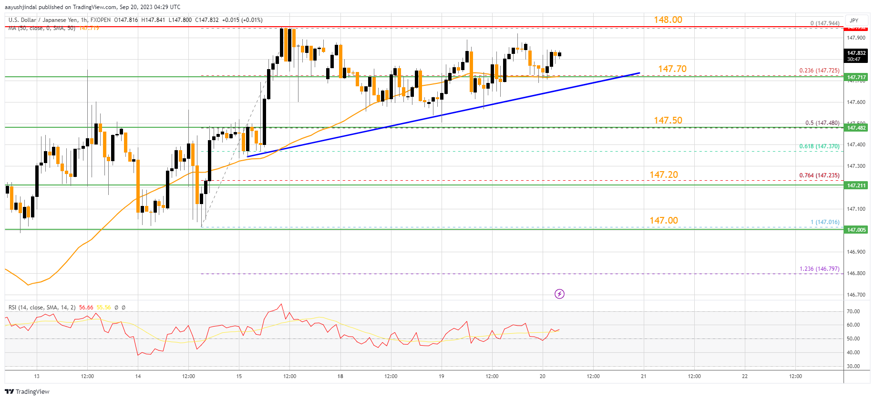
Task: Click the open value O147.816
Action: 126,20
